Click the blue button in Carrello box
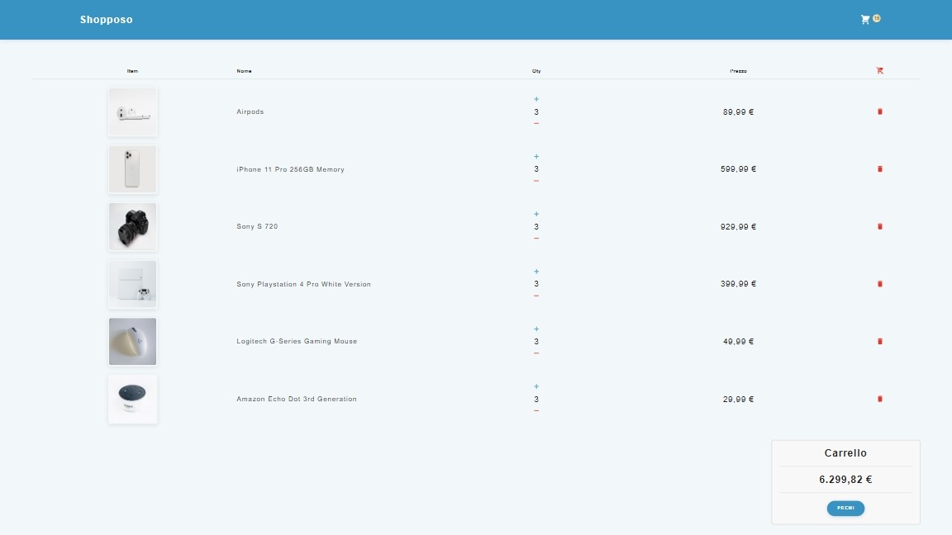Image resolution: width=952 pixels, height=535 pixels. (845, 509)
